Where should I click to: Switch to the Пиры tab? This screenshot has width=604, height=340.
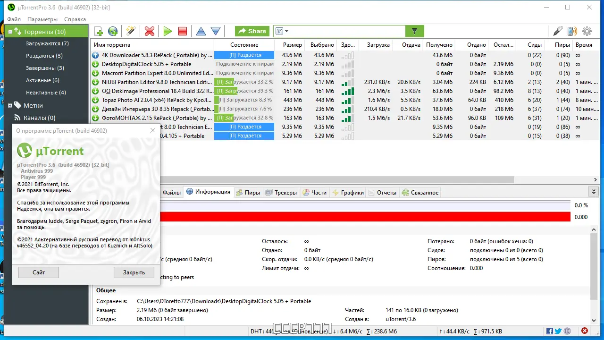pyautogui.click(x=248, y=193)
